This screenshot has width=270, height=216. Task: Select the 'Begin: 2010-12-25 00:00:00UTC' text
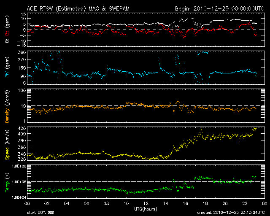220,8
